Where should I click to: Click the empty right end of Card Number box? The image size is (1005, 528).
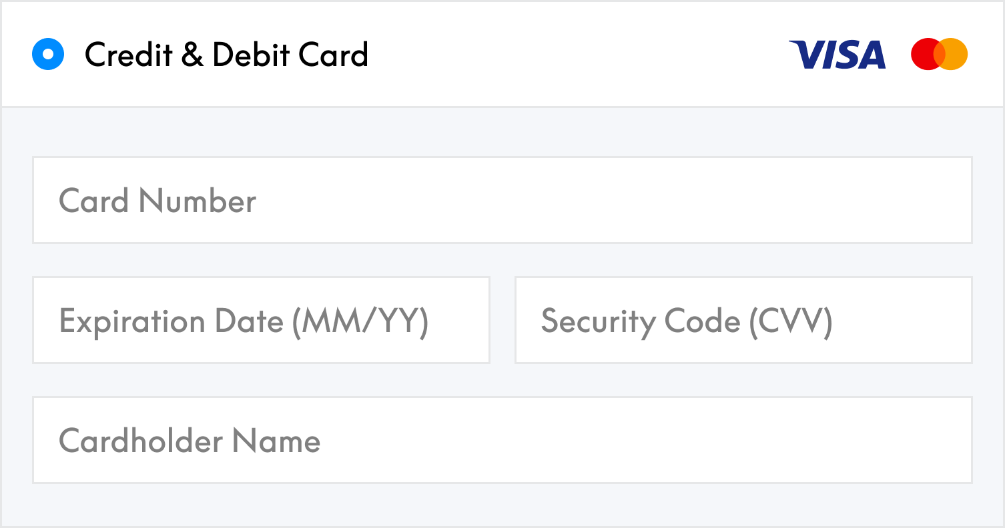(868, 200)
